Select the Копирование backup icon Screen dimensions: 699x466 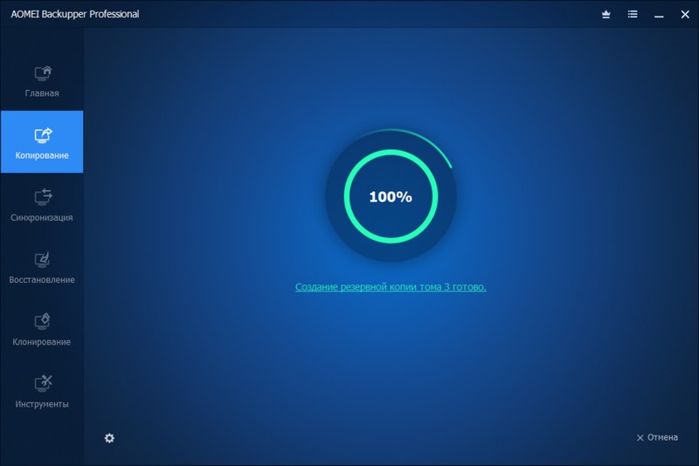tap(43, 135)
